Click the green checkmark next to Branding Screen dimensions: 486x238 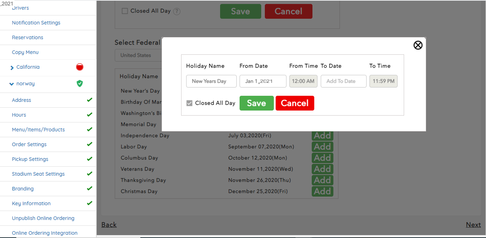(89, 189)
